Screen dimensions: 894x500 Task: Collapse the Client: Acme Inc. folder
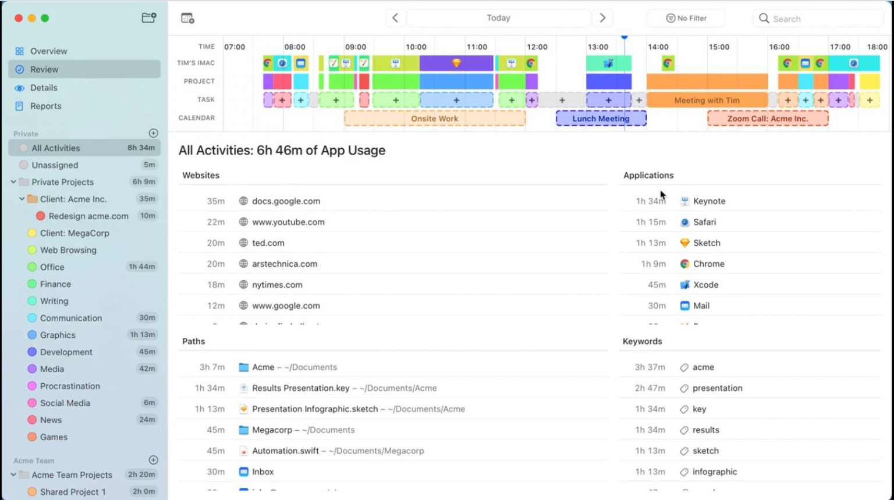coord(22,199)
